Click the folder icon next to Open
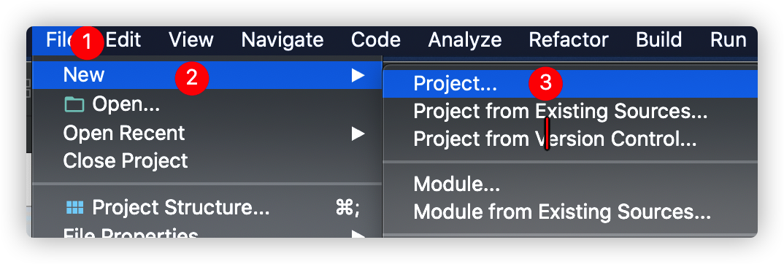The height and width of the screenshot is (264, 784). click(x=74, y=104)
